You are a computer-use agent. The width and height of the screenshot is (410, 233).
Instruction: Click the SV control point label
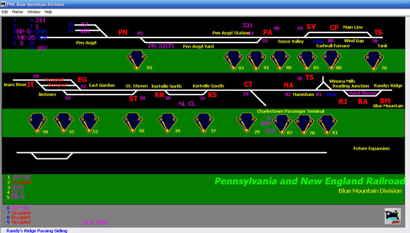pyautogui.click(x=311, y=27)
